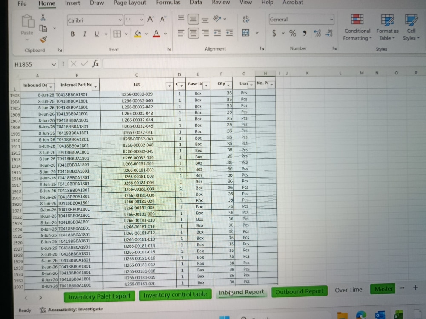Image resolution: width=426 pixels, height=319 pixels.
Task: Apply Accounting dollar format
Action: click(274, 33)
